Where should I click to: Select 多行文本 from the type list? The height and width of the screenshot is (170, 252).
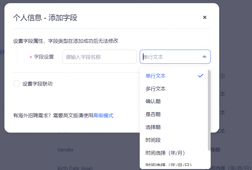pyautogui.click(x=155, y=89)
